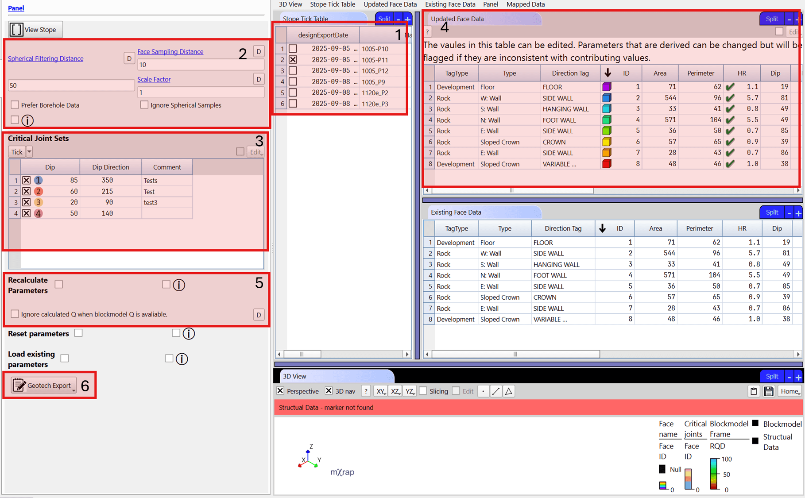Expand the XY view dropdown
Viewport: 805px width, 498px height.
[380, 391]
